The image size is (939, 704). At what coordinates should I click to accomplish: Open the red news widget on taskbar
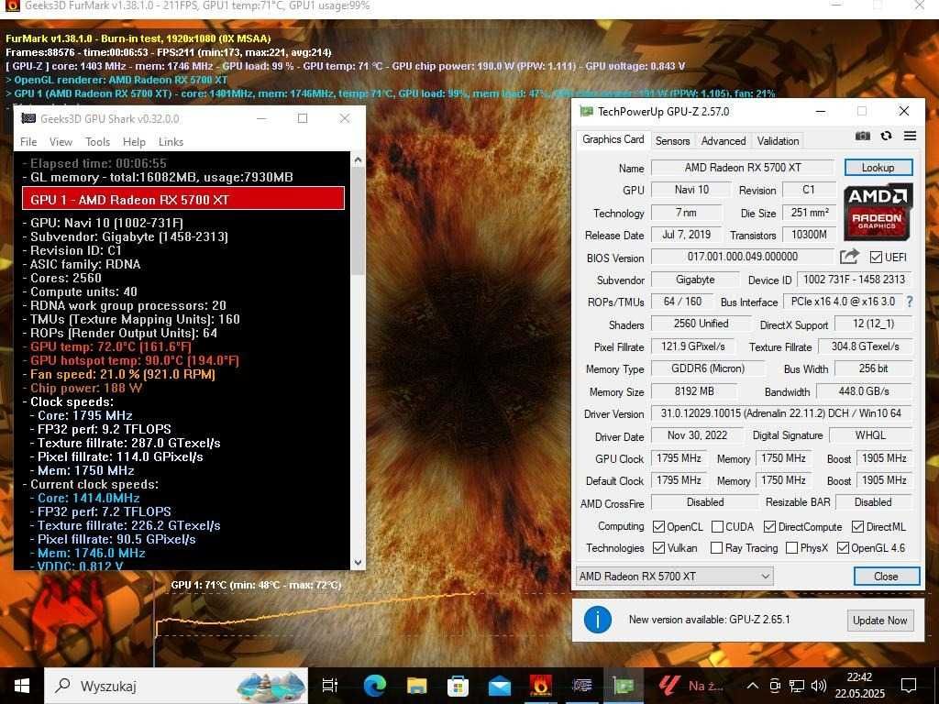click(x=690, y=686)
